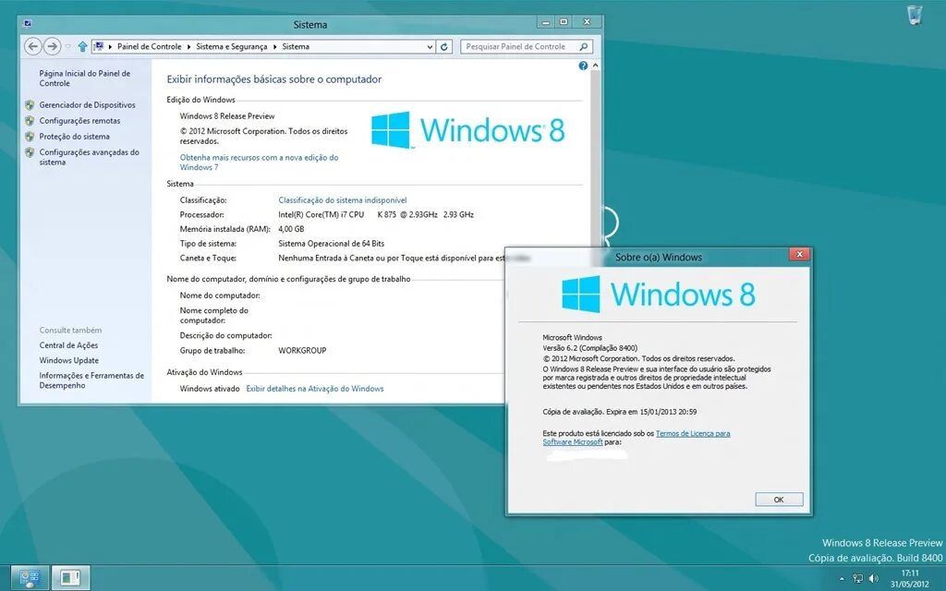Viewport: 946px width, 591px height.
Task: Close the Sobre o(a) Windows dialog
Action: [799, 255]
